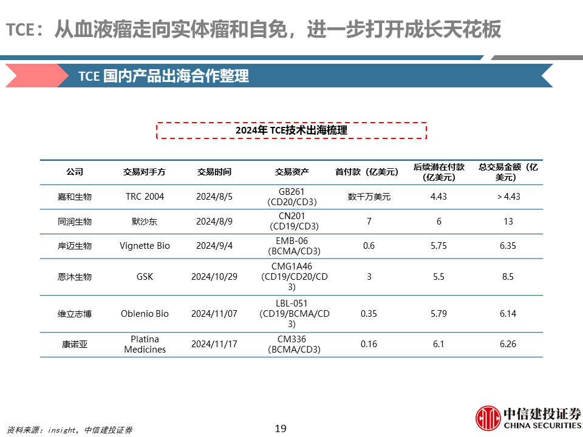Click subsequent payment value 5.75
583x437 pixels.
[x=438, y=246]
